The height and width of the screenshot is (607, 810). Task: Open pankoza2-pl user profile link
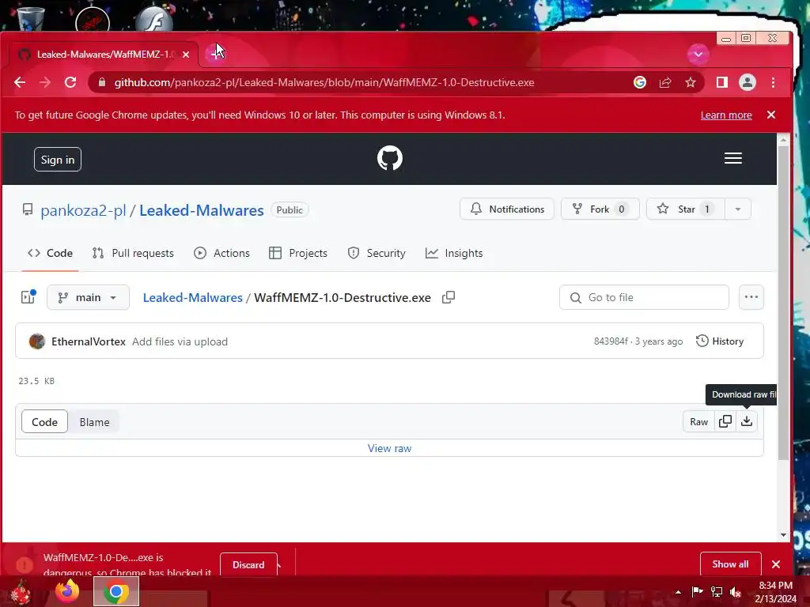pos(83,210)
